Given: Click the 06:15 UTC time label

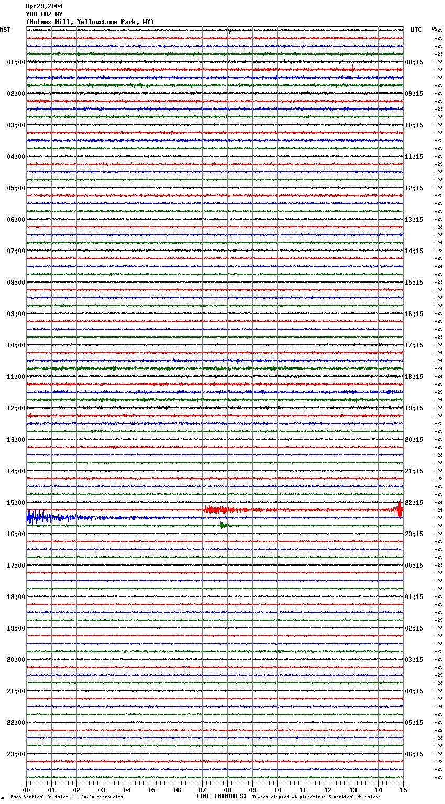Looking at the screenshot, I should (x=414, y=754).
